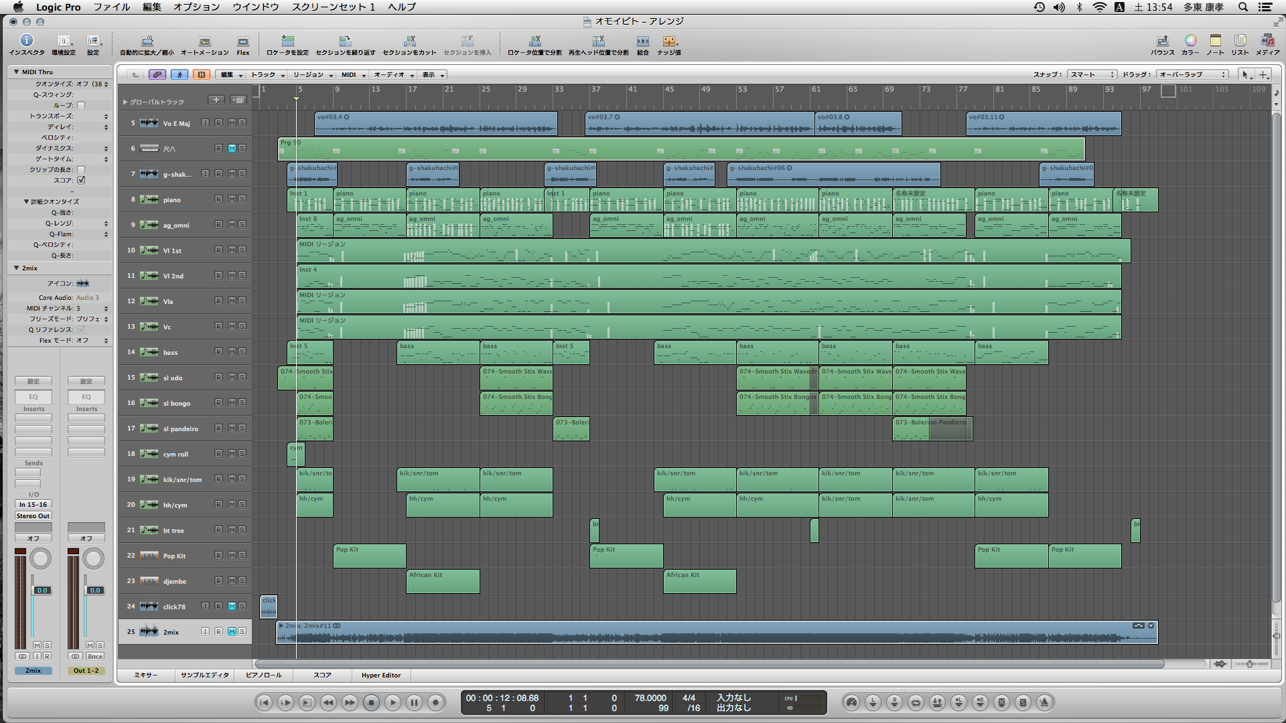This screenshot has width=1286, height=723.
Task: Click the Stereo Out output button
Action: coord(33,516)
